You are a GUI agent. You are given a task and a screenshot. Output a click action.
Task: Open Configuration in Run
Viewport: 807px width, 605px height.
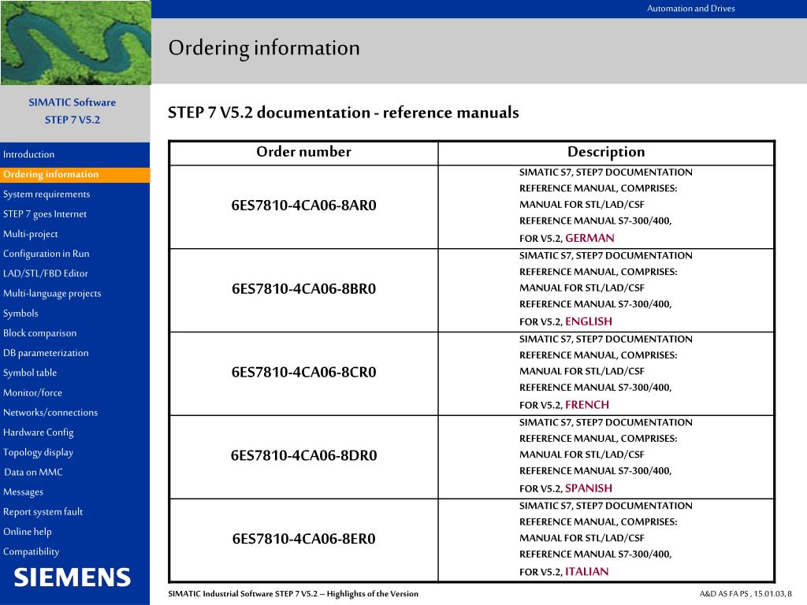click(x=46, y=254)
